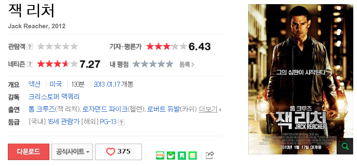Like the movie with heart button
This screenshot has width=357, height=166.
tap(118, 151)
